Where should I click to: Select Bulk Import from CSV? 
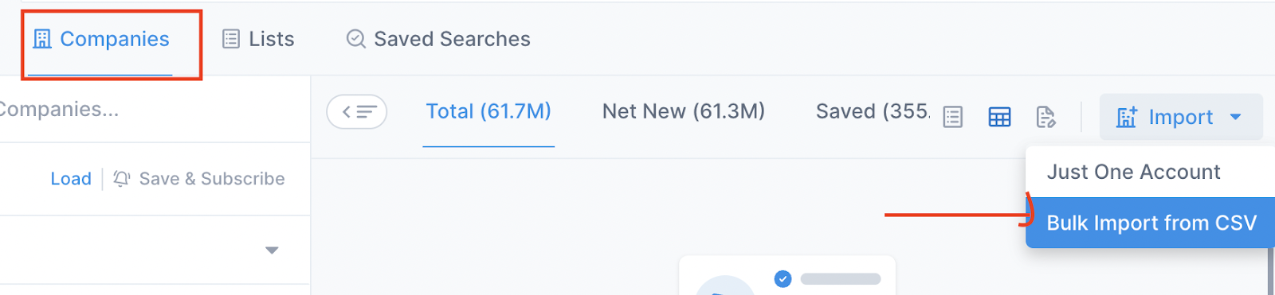point(1150,223)
